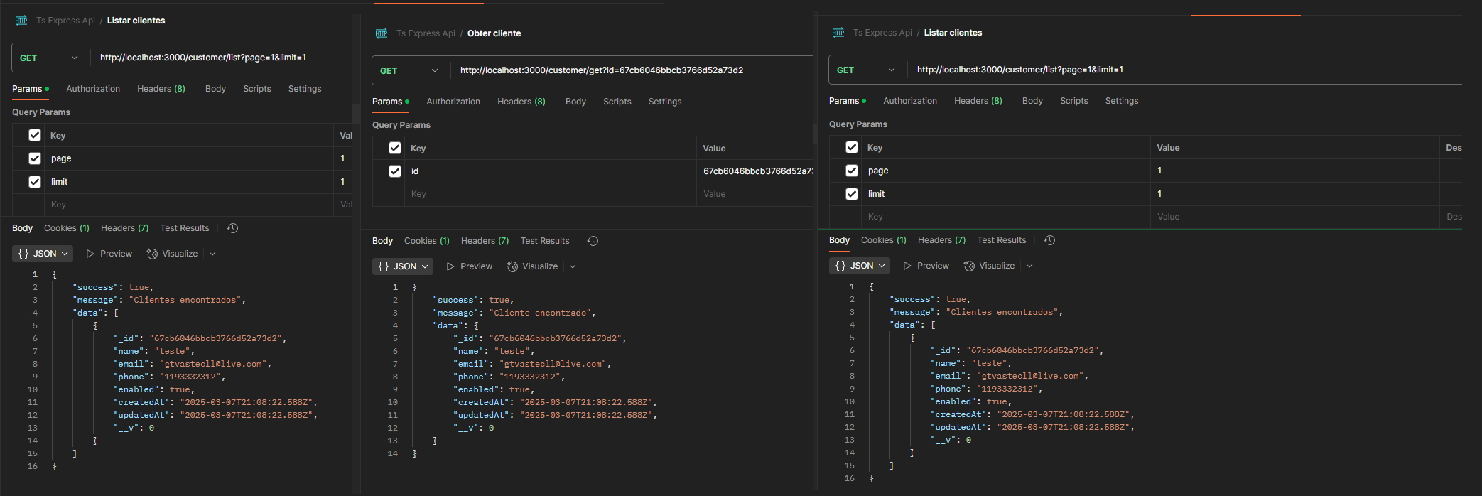Uncheck limit param in left panel
The image size is (1482, 496).
tap(35, 182)
